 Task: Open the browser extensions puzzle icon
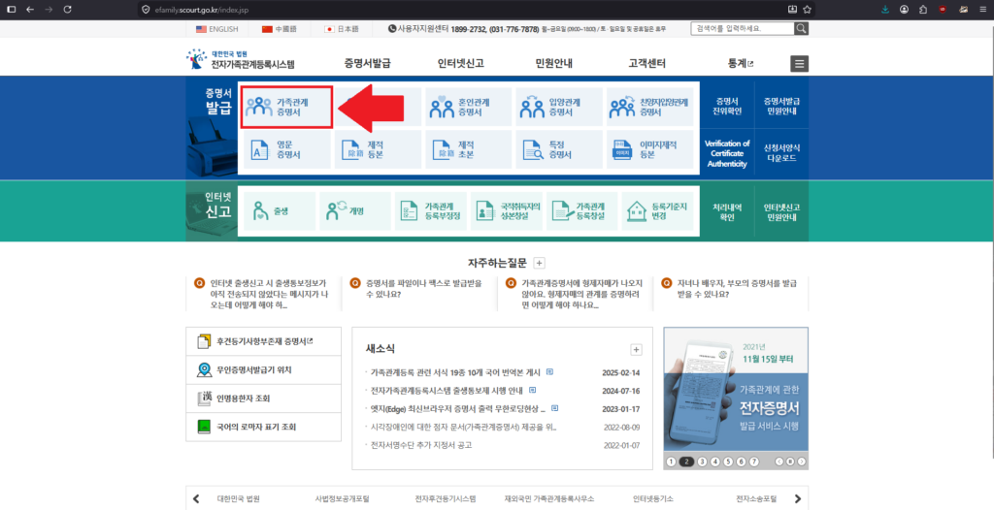click(923, 10)
